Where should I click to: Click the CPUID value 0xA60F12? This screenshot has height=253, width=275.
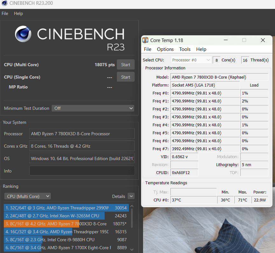184,172
